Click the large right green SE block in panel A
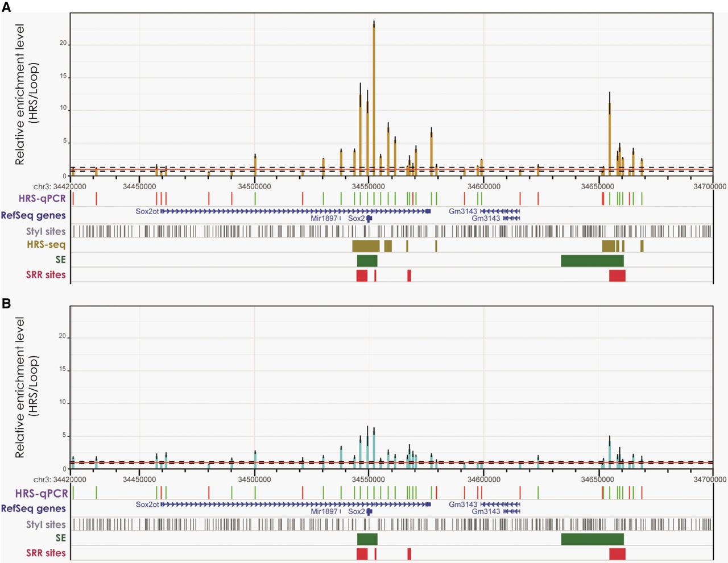Viewport: 728px width, 563px height. coord(592,261)
